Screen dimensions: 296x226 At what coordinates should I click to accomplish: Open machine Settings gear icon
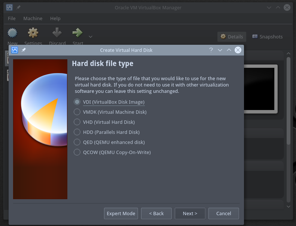pyautogui.click(x=33, y=33)
